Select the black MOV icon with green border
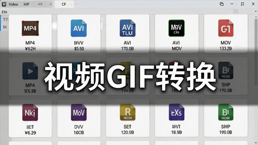The height and width of the screenshot is (145, 258). 176,28
